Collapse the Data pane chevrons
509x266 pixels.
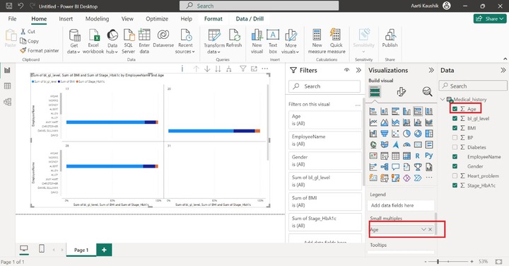[x=503, y=70]
